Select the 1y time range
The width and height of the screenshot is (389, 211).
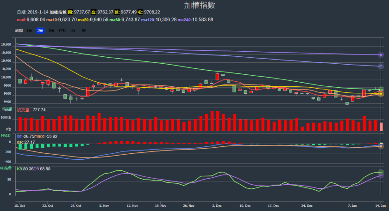[73, 30]
